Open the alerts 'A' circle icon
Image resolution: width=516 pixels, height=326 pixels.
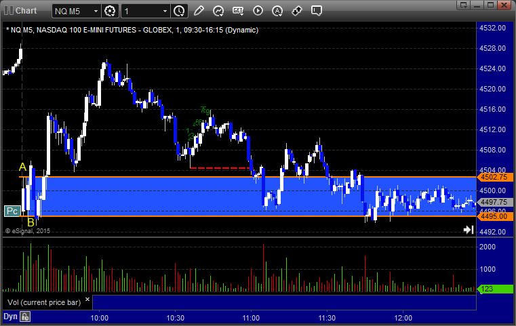(x=277, y=11)
